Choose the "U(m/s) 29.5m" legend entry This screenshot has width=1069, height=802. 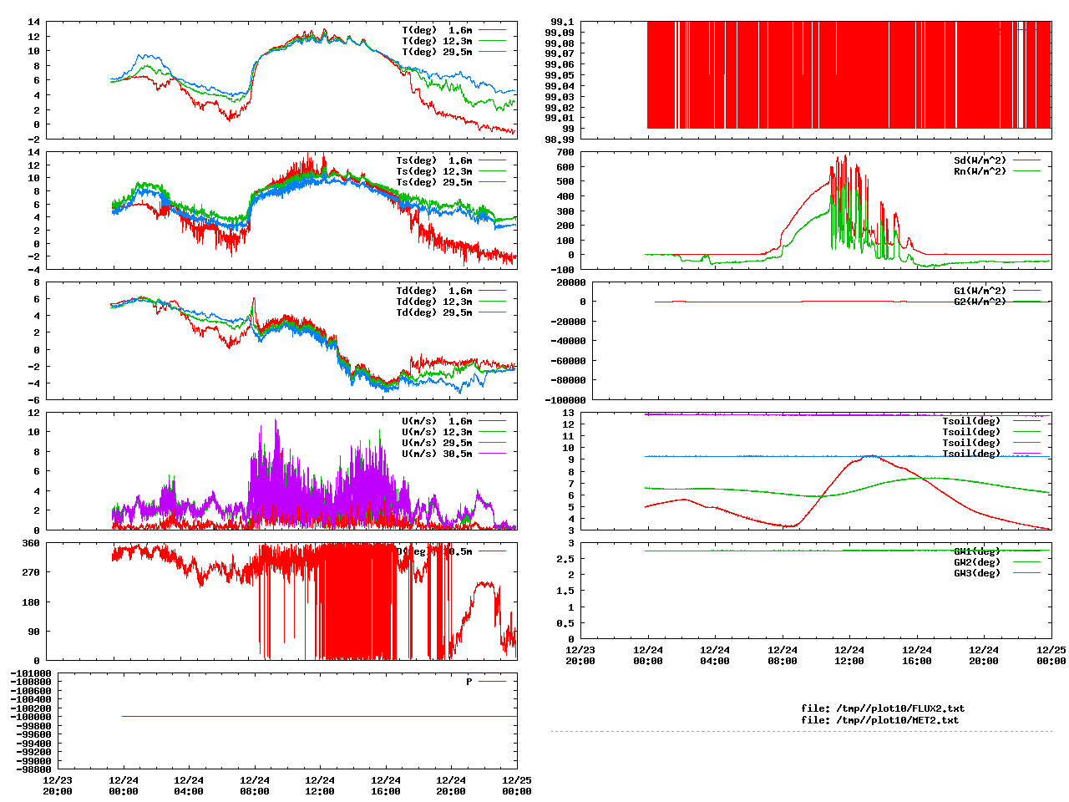tap(437, 443)
